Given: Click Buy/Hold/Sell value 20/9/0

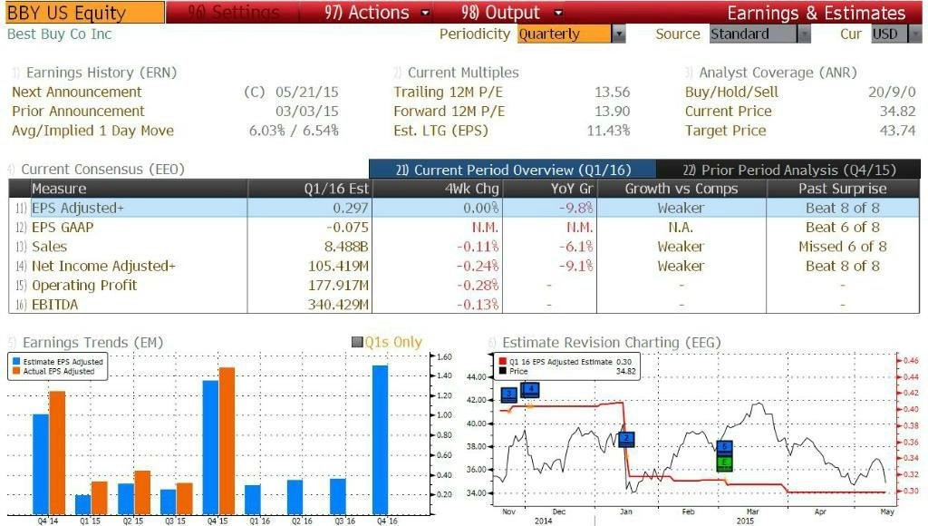Looking at the screenshot, I should pos(892,93).
